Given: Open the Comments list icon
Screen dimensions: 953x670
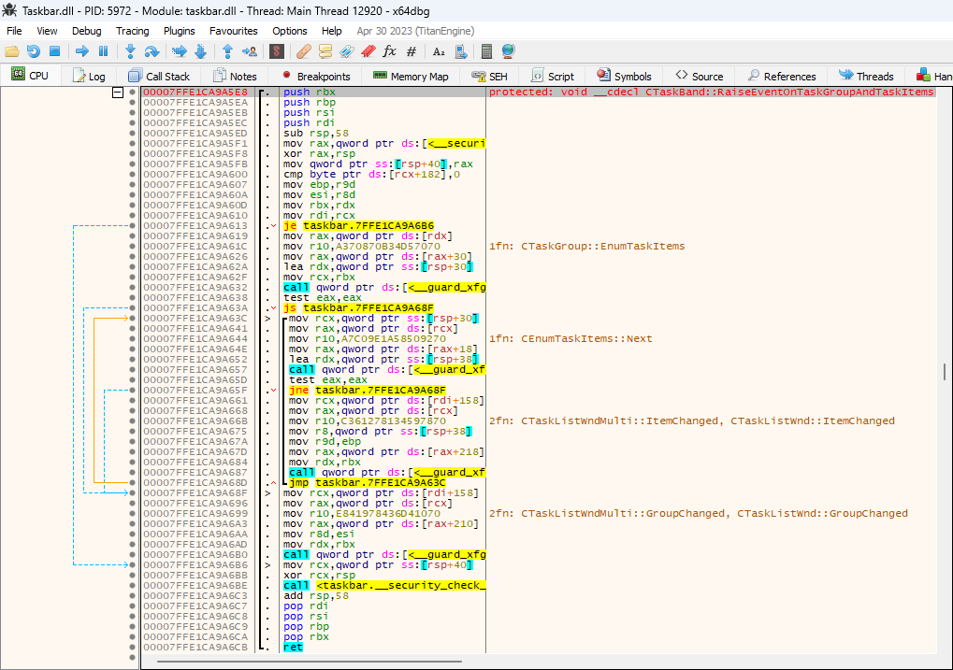Looking at the screenshot, I should (325, 51).
